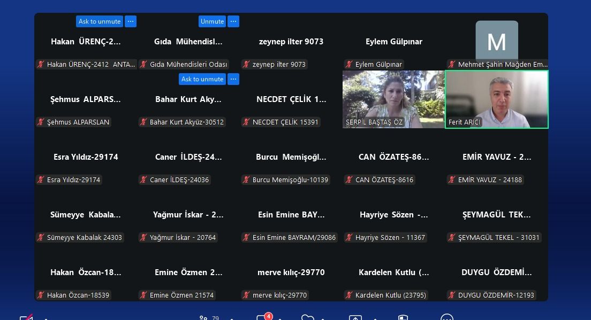Click large centered 'merve kılıç-29770' name

pos(291,272)
